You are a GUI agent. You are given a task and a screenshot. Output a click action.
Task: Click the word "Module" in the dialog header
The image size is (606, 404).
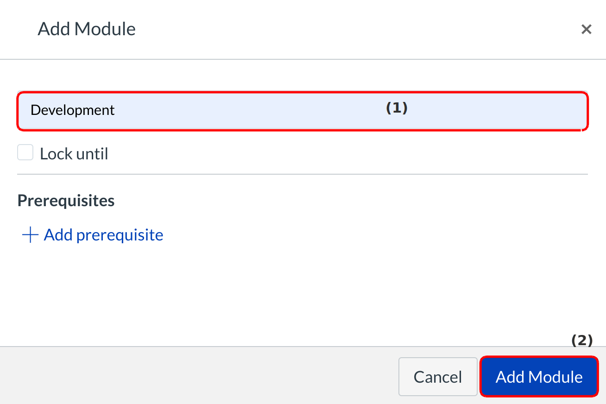pyautogui.click(x=105, y=29)
